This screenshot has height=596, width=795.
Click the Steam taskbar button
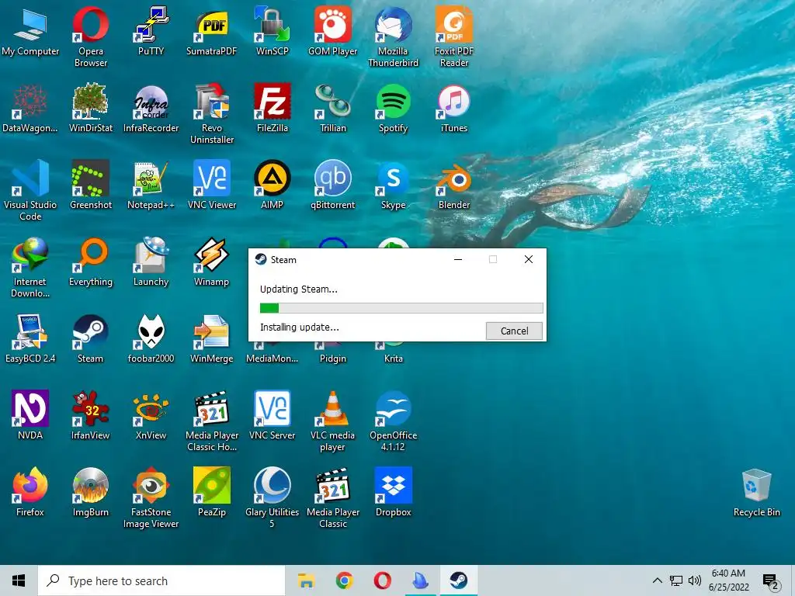(x=458, y=580)
